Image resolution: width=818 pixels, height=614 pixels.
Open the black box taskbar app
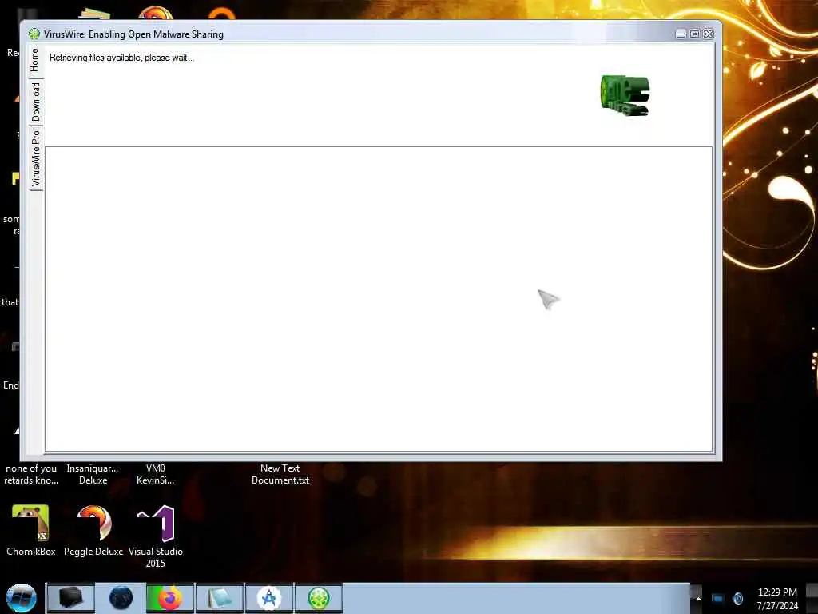70,598
